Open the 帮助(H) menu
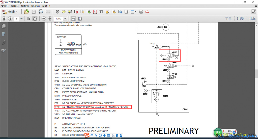 (x=46, y=6)
